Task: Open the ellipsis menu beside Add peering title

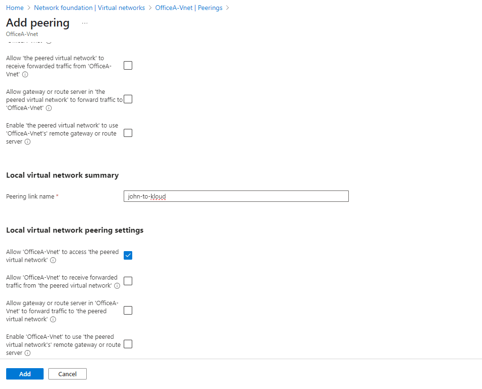Action: (x=85, y=23)
